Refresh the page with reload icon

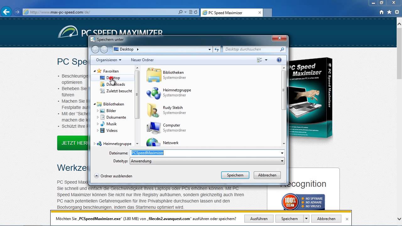[x=196, y=12]
